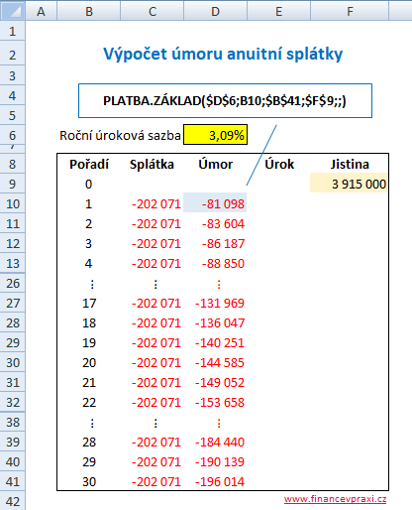This screenshot has height=510, width=412.
Task: Select row 13 header
Action: (x=13, y=263)
